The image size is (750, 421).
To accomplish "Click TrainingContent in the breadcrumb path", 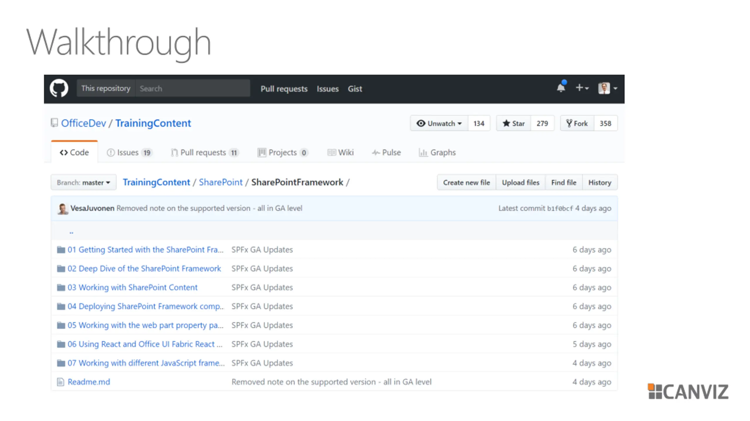I will 156,182.
